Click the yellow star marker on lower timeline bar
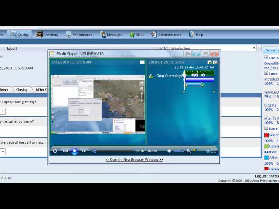 pyautogui.click(x=186, y=85)
